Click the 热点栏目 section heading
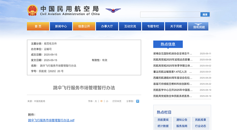This screenshot has height=130, width=237. tap(164, 112)
